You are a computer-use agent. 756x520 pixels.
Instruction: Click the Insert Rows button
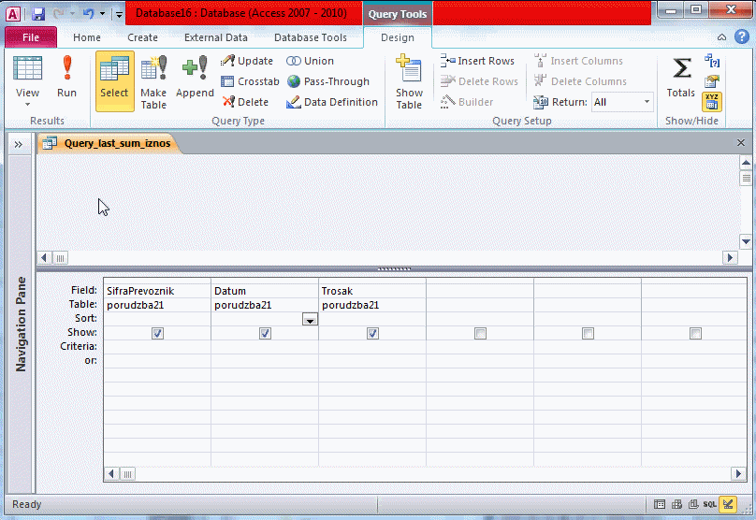478,61
